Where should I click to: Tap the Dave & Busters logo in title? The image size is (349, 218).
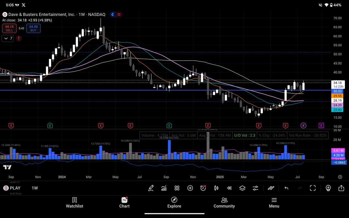pos(5,14)
